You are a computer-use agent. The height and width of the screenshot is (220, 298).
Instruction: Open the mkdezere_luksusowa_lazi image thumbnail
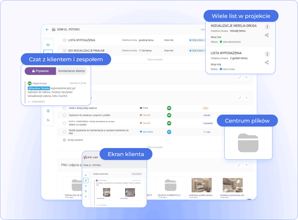233,186
